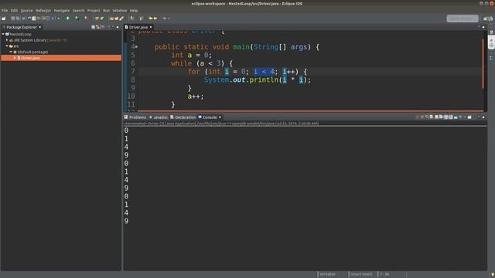
Task: Click the Open Perspective icon
Action: [485, 19]
